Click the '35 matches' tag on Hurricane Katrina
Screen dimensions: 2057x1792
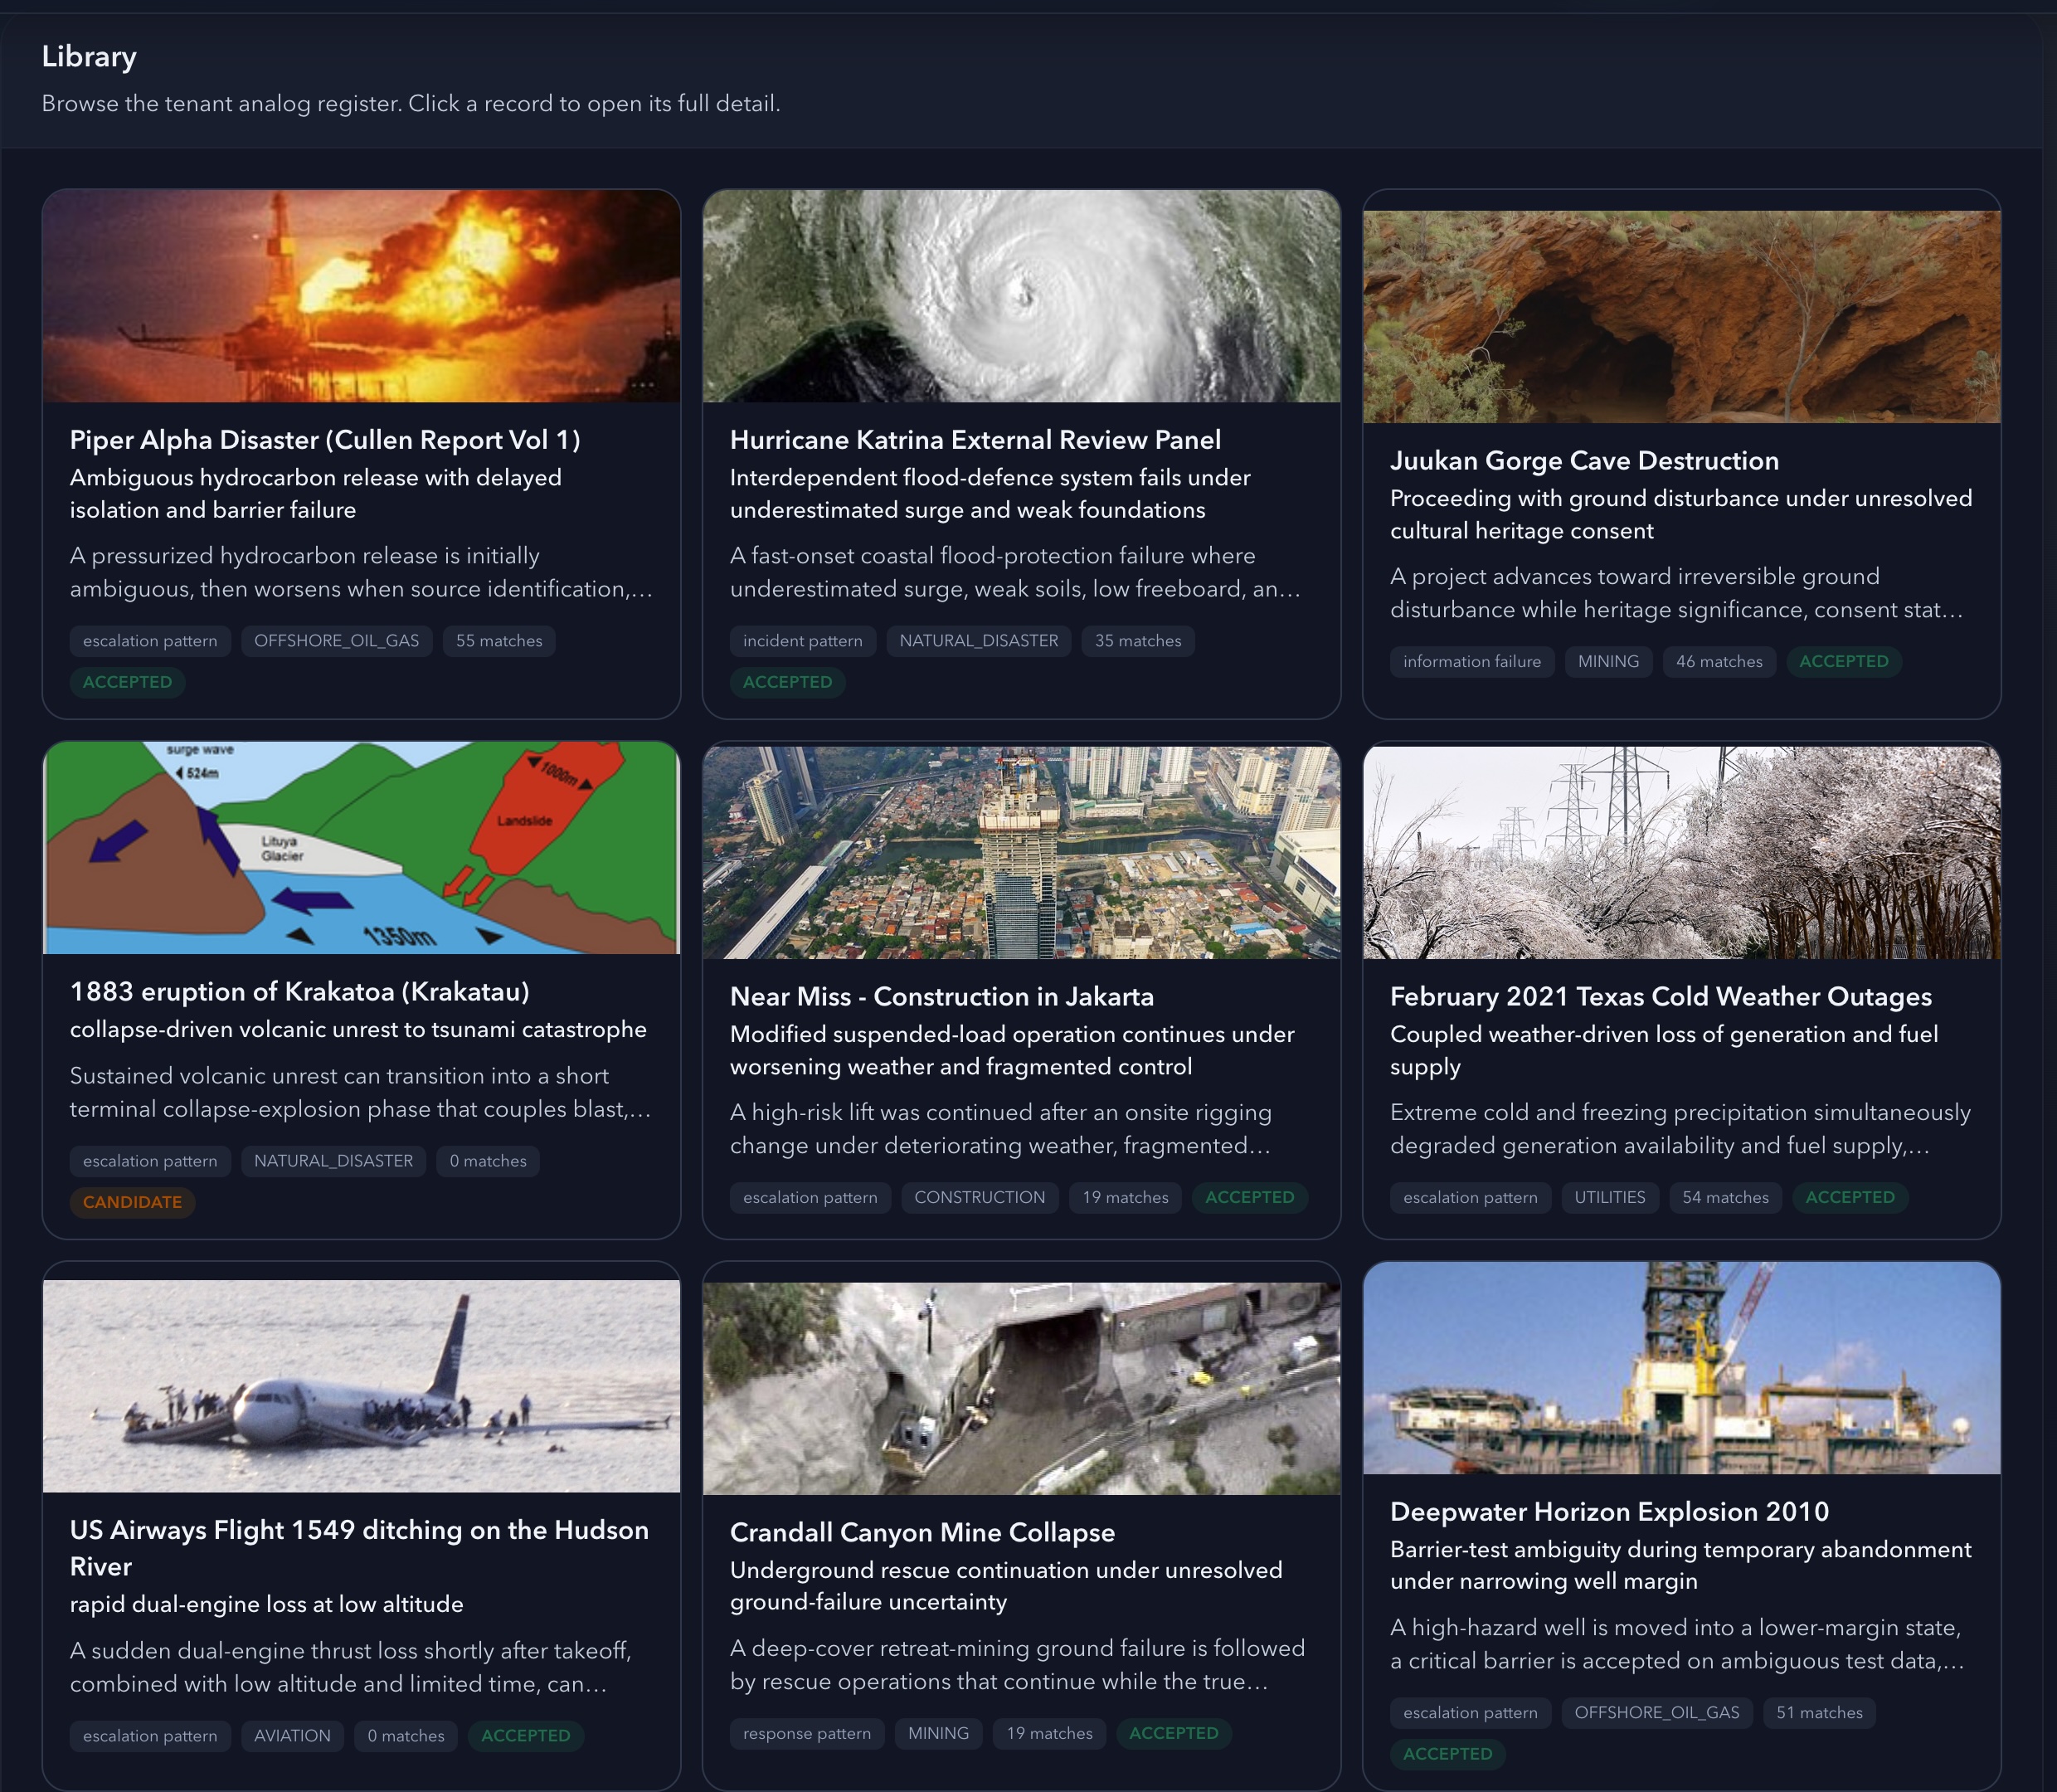click(1137, 642)
